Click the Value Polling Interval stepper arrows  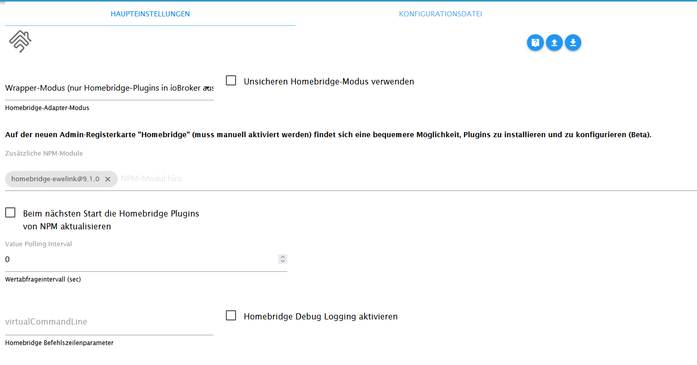[283, 259]
